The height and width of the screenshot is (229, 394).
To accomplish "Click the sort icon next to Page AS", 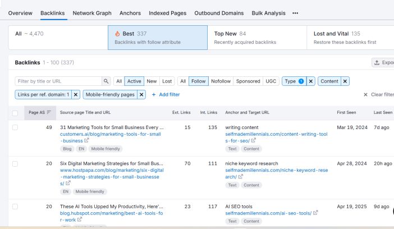I will click(49, 112).
